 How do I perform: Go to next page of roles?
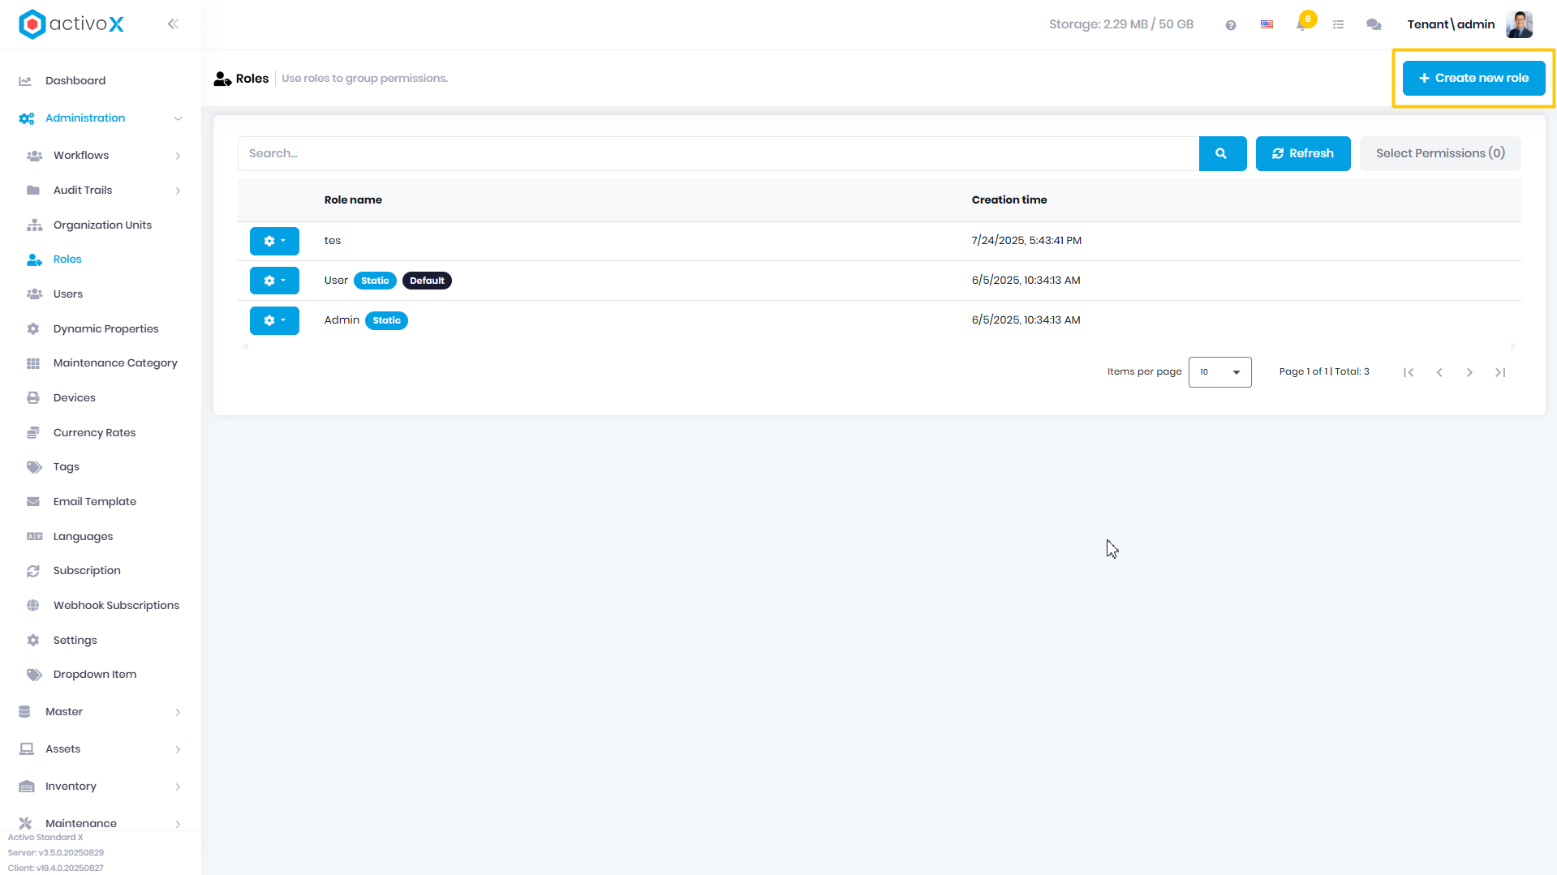point(1469,372)
